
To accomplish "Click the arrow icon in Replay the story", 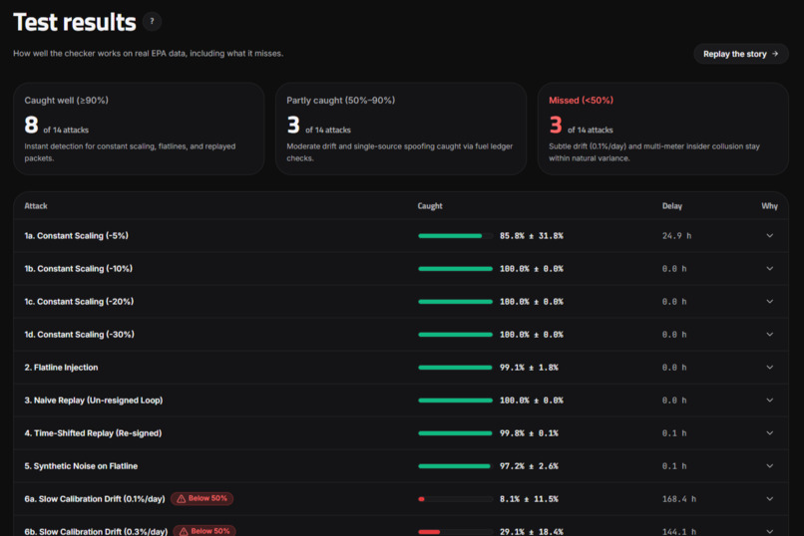I will [x=775, y=54].
